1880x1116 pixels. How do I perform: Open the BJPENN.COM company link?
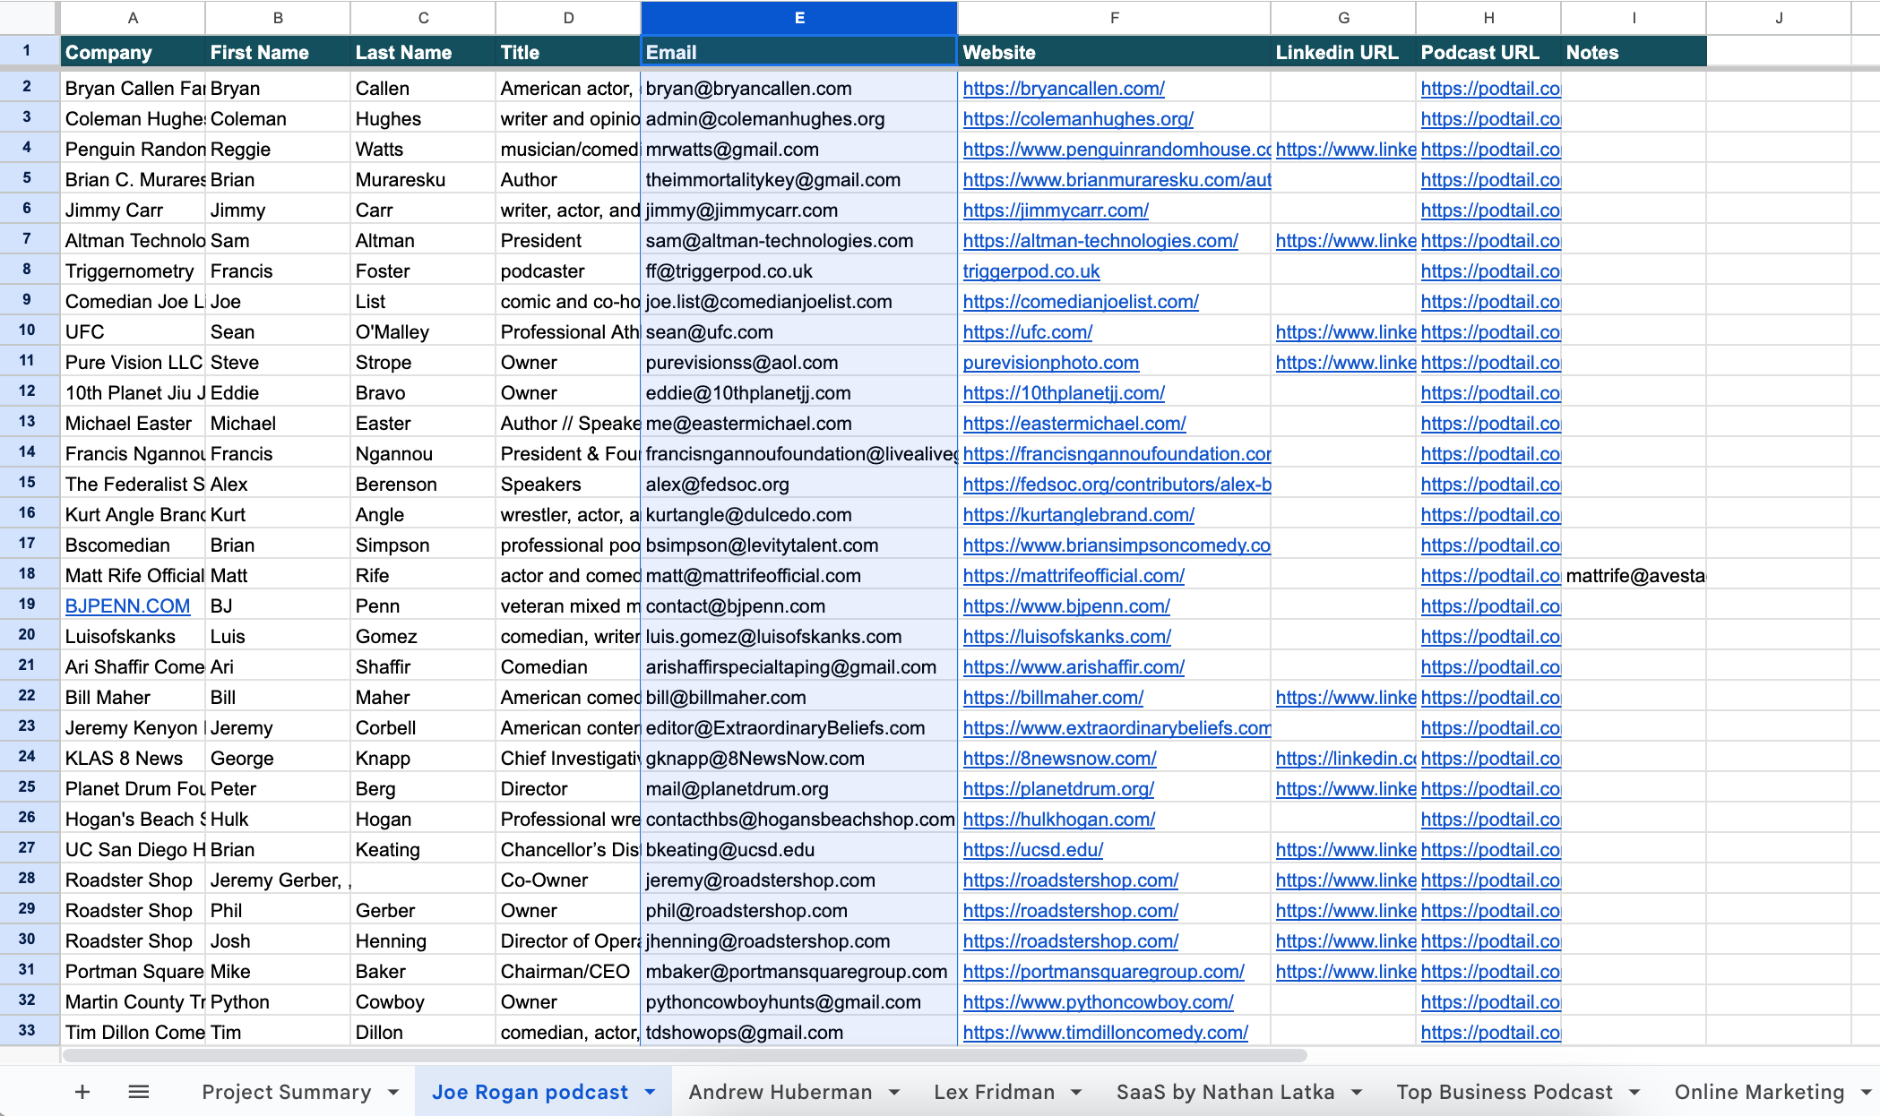tap(127, 606)
